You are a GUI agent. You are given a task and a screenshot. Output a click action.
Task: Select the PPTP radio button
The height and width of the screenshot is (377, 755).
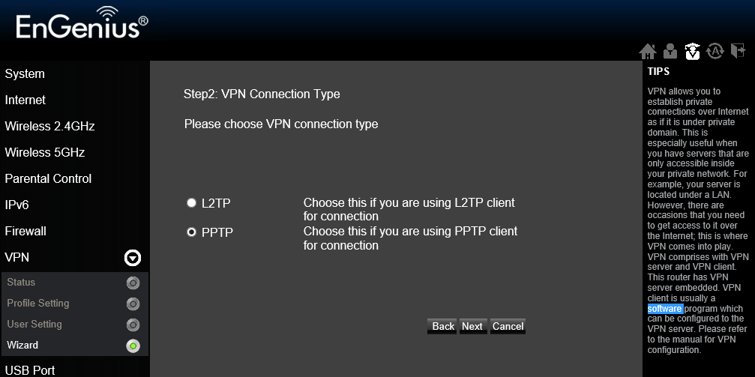point(192,232)
